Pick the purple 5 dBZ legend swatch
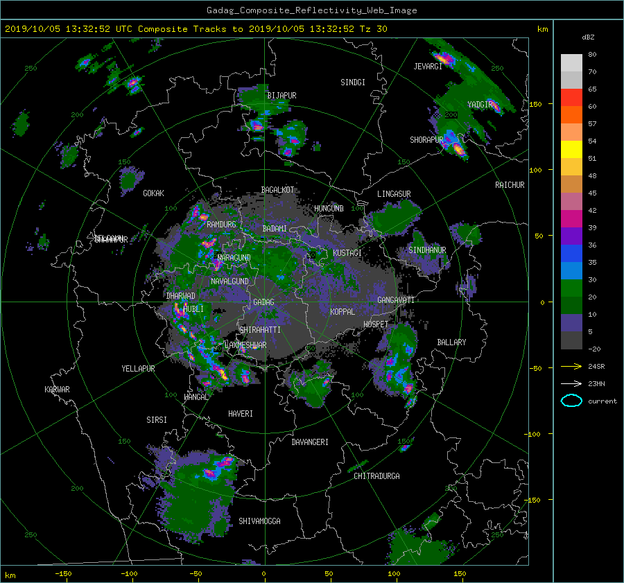 coord(571,323)
